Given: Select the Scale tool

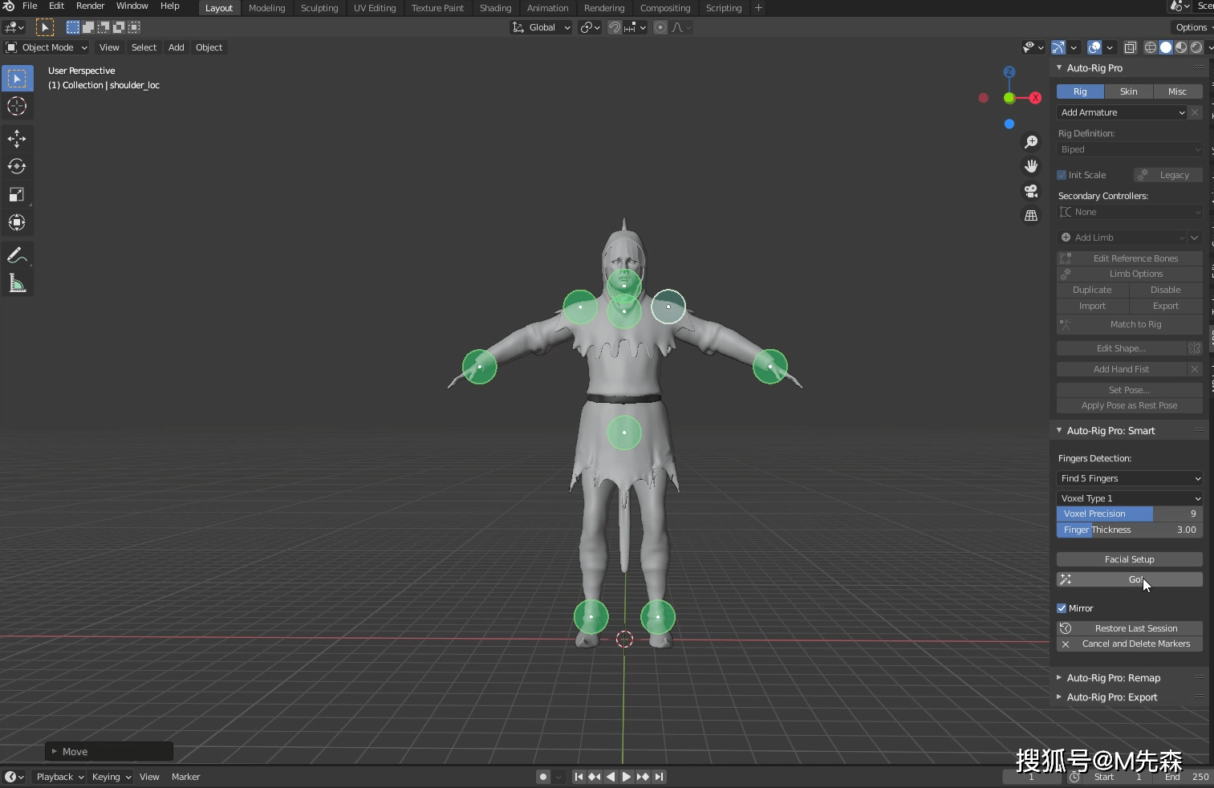Looking at the screenshot, I should pyautogui.click(x=17, y=195).
